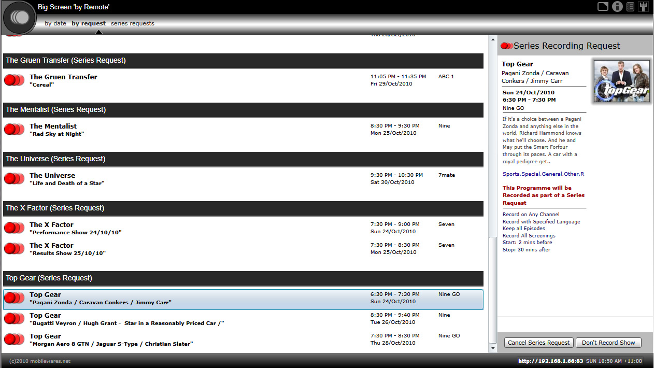Click the "Record on Any Channel" option
Viewport: 654px width, 368px height.
point(531,215)
